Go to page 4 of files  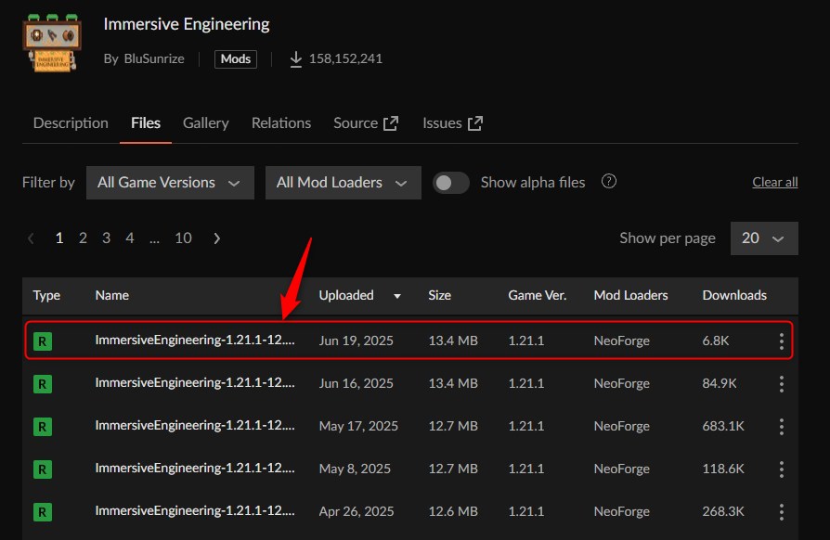point(130,238)
